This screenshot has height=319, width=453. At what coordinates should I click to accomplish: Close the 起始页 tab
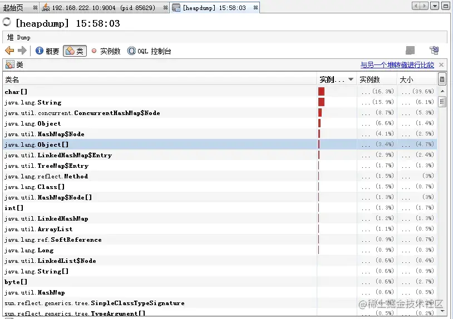tap(35, 8)
